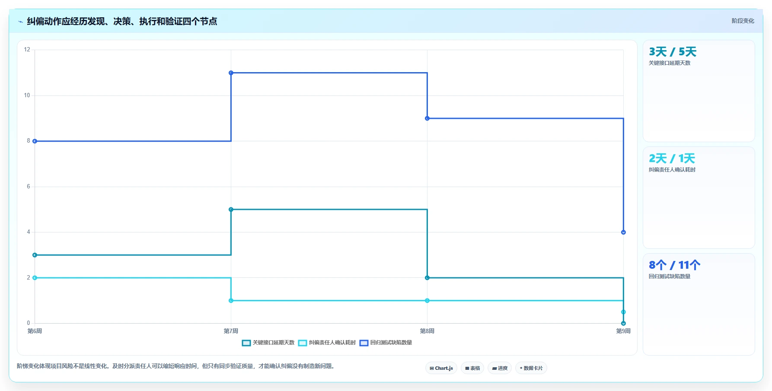The width and height of the screenshot is (772, 391).
Task: Click the 第9周 x-axis label
Action: (x=623, y=331)
